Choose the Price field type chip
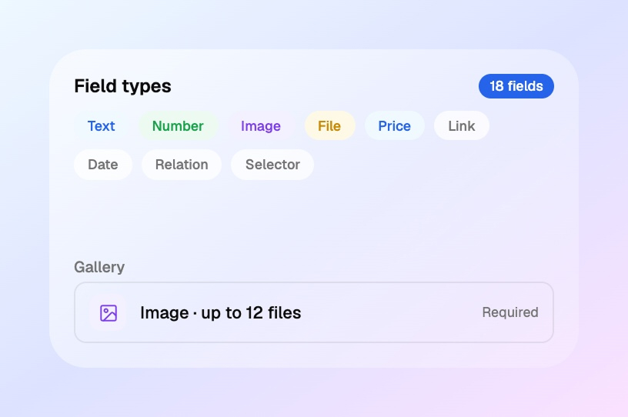Image resolution: width=628 pixels, height=417 pixels. 395,125
